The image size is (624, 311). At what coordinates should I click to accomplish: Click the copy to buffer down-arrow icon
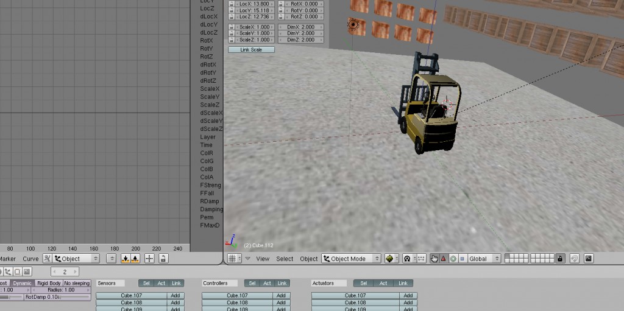pyautogui.click(x=126, y=259)
